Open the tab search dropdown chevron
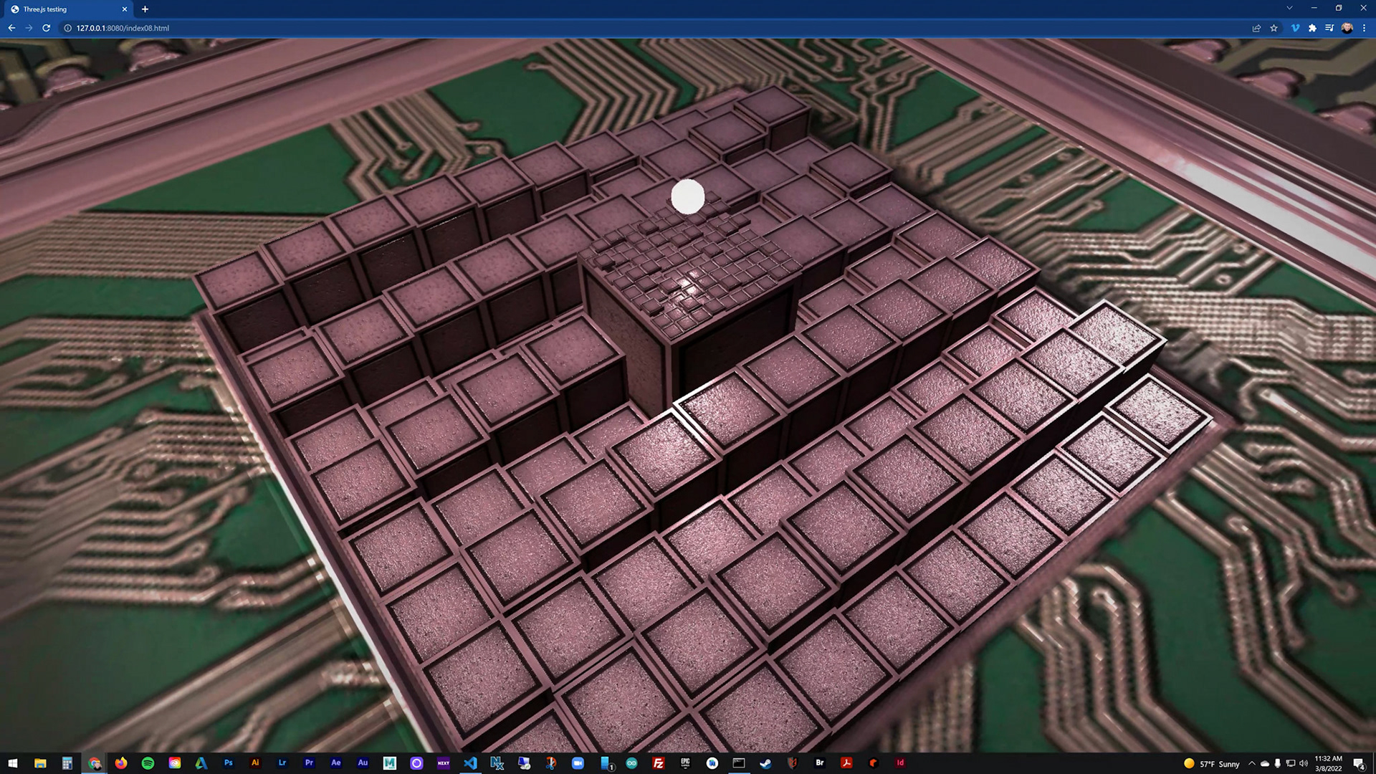This screenshot has height=774, width=1376. pyautogui.click(x=1289, y=8)
